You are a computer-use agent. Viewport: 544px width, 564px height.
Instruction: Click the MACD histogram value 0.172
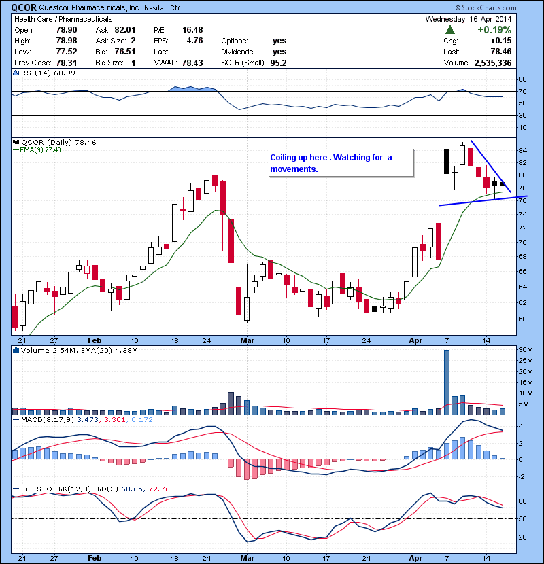pyautogui.click(x=142, y=419)
